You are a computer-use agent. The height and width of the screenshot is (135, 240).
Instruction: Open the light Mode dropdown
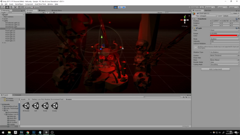225,39
